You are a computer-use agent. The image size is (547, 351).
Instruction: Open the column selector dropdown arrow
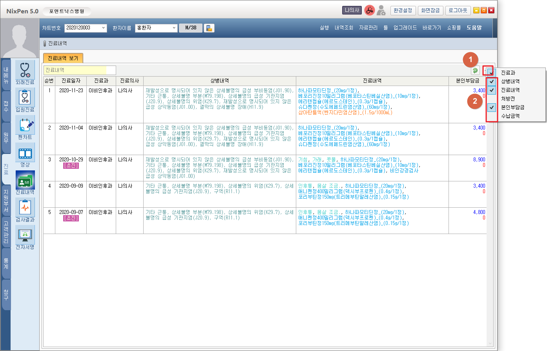tap(488, 71)
